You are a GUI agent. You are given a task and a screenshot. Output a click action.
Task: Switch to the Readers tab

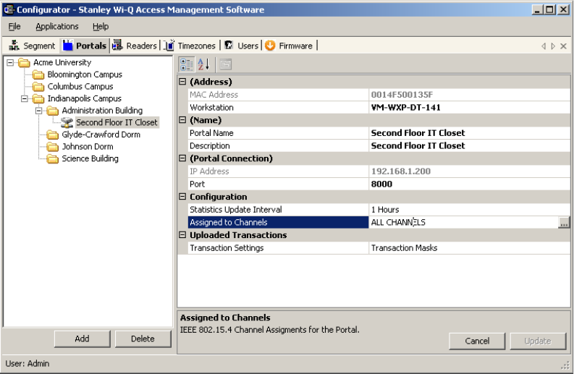pyautogui.click(x=135, y=46)
